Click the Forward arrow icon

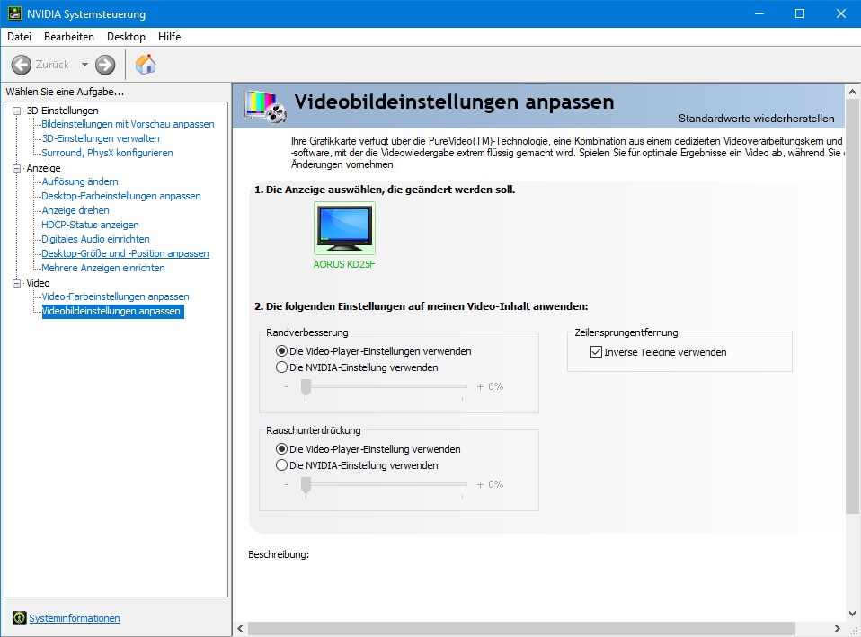click(x=105, y=65)
